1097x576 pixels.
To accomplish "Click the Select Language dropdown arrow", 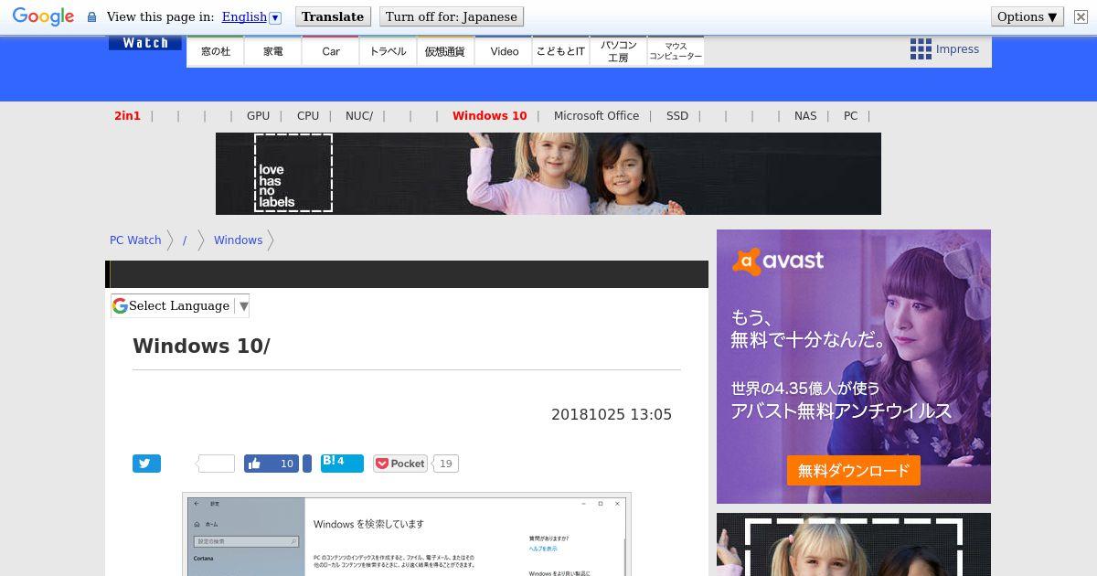I will [x=243, y=306].
